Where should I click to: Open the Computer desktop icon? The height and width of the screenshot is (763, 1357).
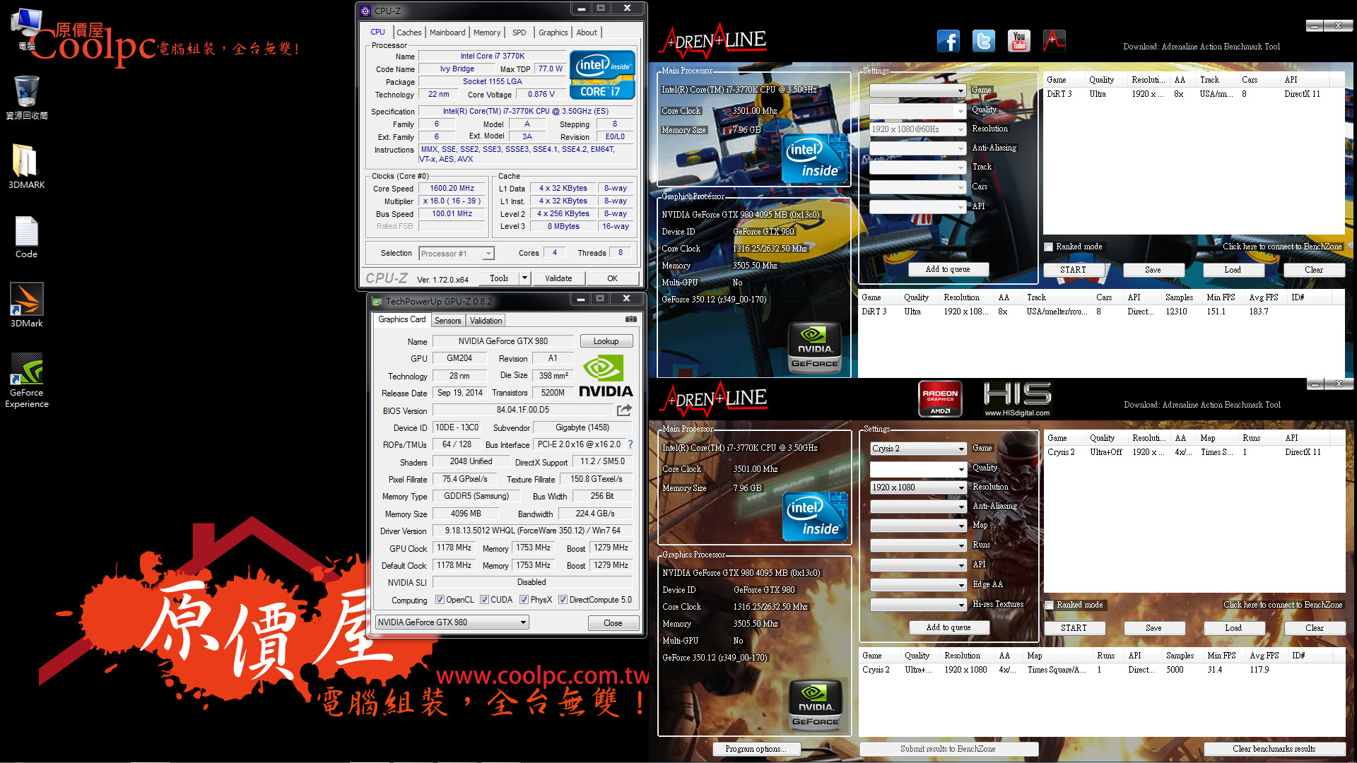point(26,28)
